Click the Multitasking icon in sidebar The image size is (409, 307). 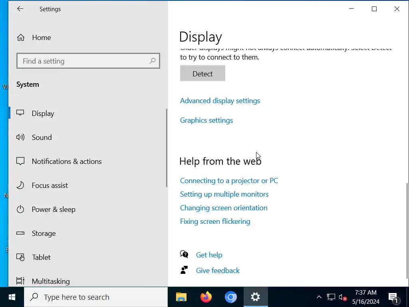point(20,281)
